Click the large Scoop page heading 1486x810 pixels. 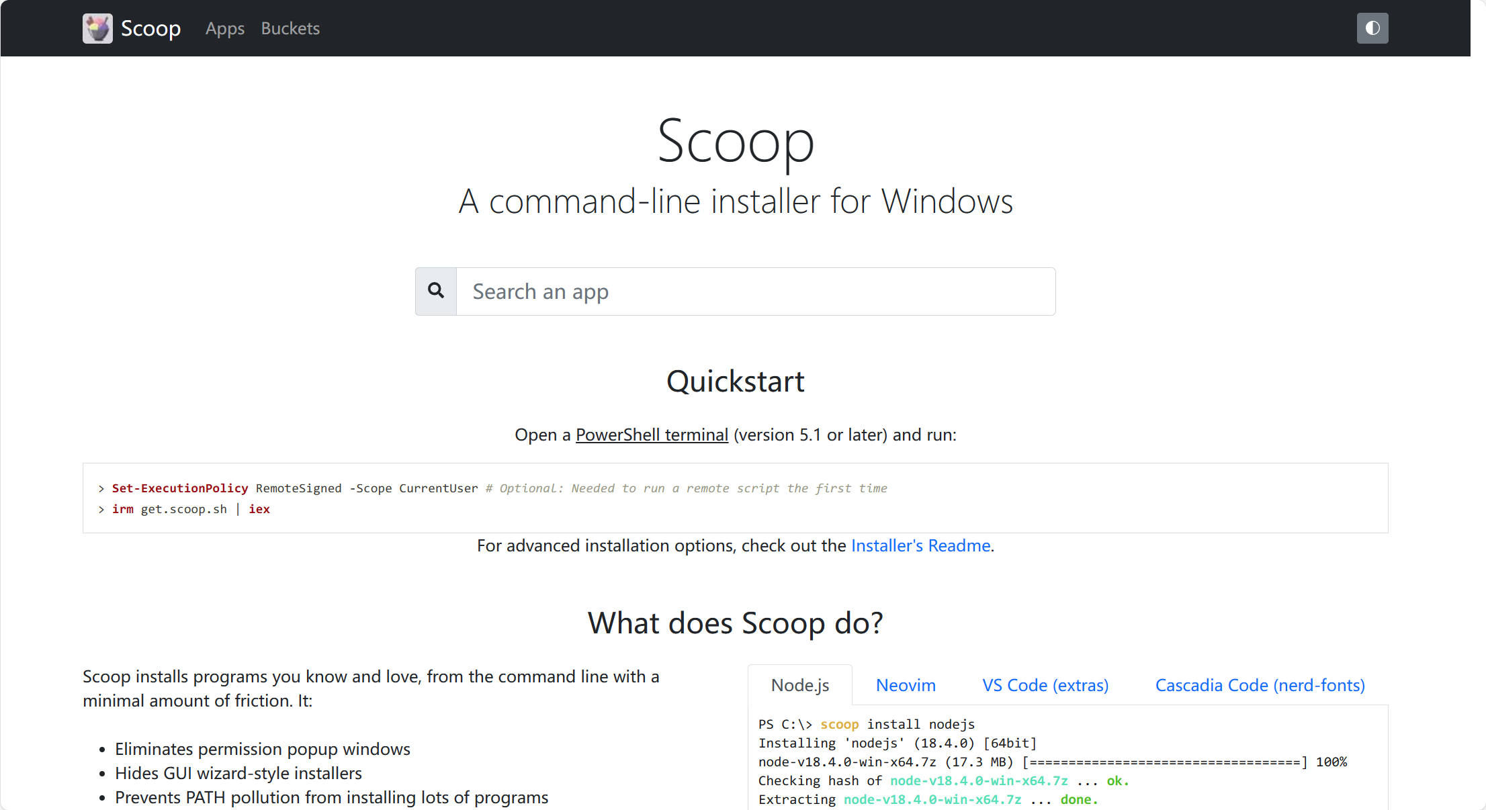point(735,141)
